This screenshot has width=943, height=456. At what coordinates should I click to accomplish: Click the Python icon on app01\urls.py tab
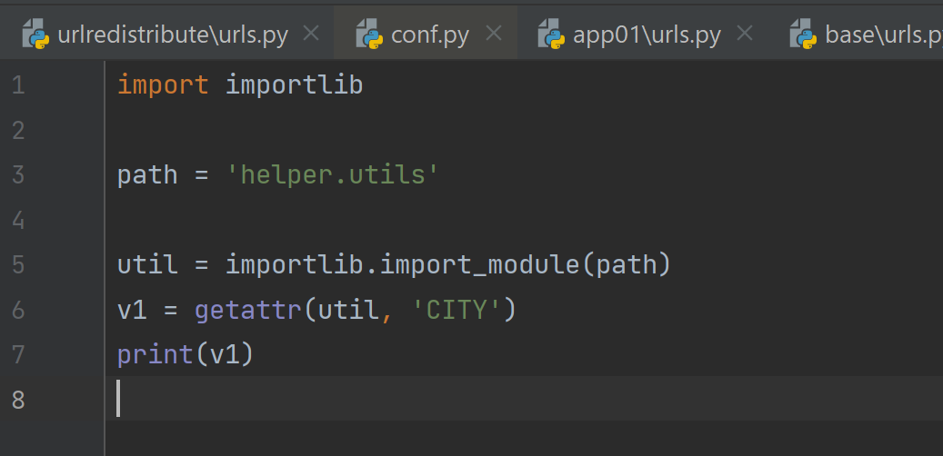pos(551,35)
